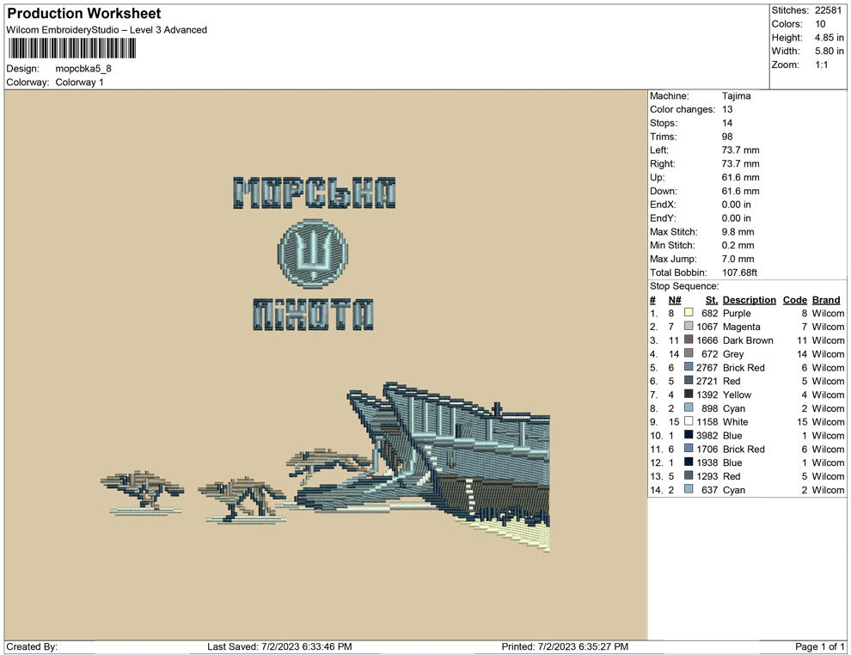Click the barcode under the worksheet title
Image resolution: width=851 pixels, height=655 pixels.
71,48
